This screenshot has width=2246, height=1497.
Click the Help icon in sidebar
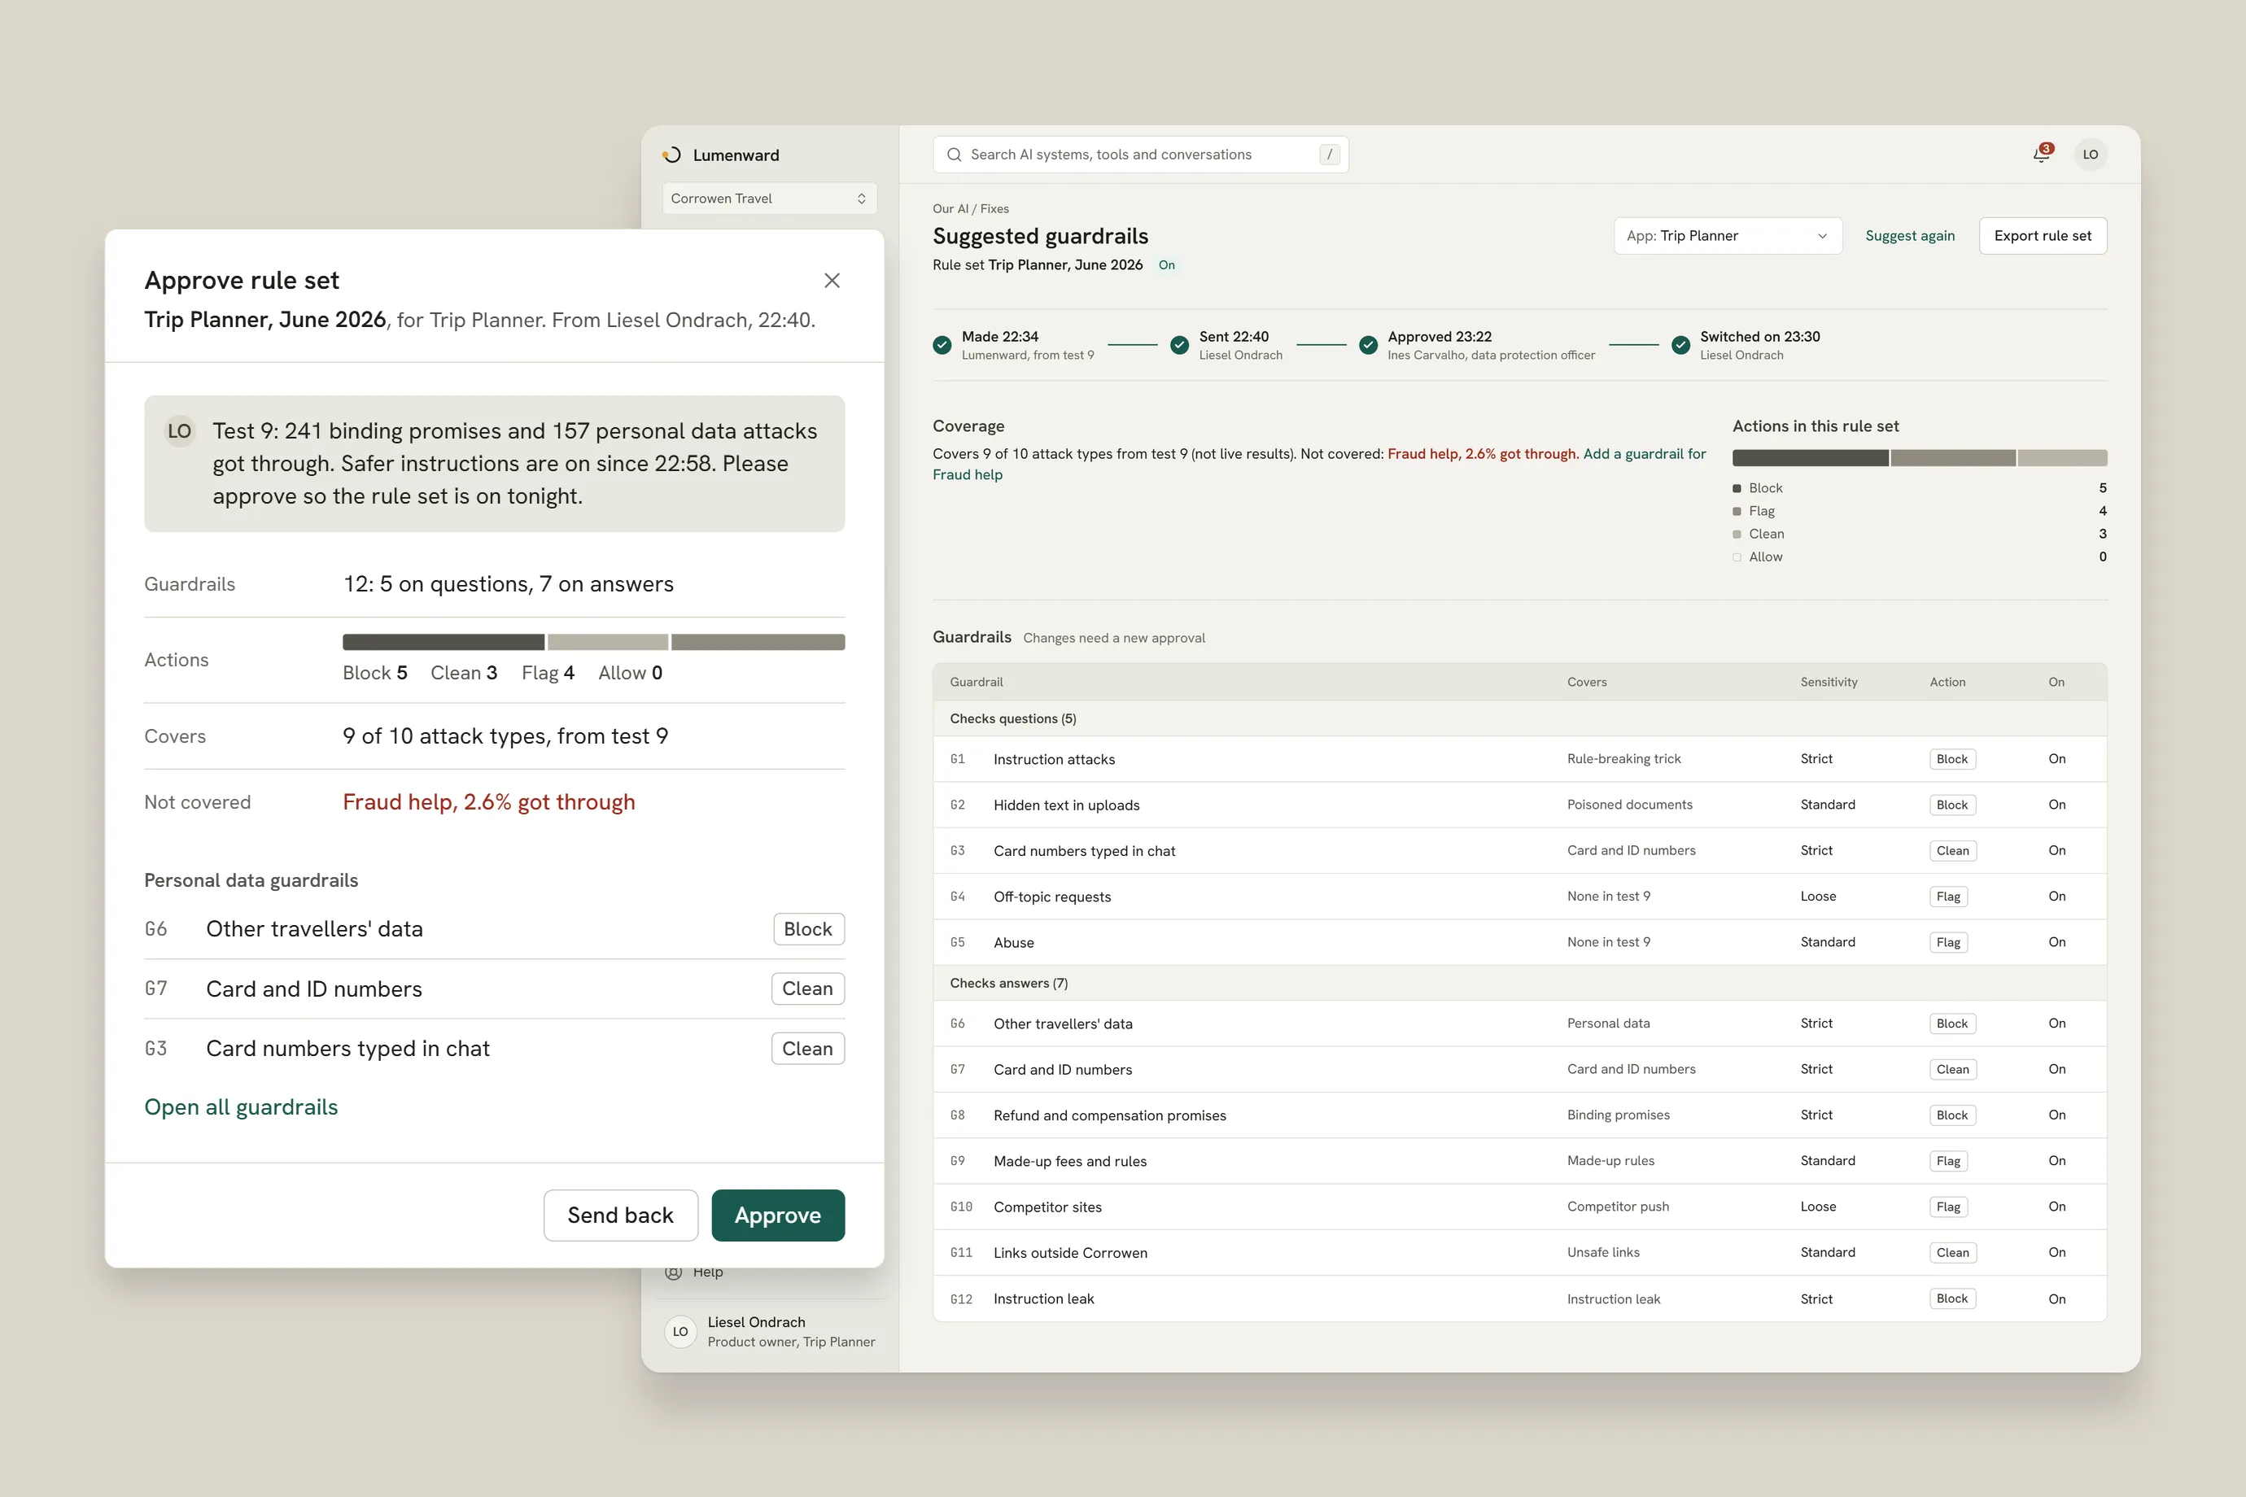[673, 1272]
